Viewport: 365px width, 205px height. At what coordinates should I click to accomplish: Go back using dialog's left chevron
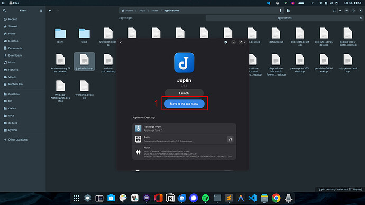click(121, 42)
